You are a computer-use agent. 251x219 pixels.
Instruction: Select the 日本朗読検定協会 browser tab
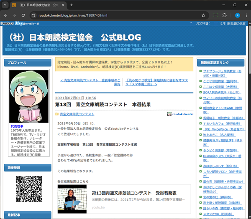coord(36,5)
